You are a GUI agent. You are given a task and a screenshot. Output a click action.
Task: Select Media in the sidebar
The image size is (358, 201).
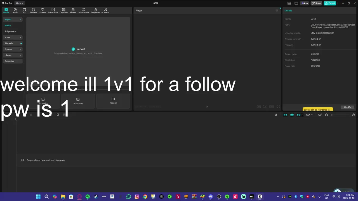click(8, 25)
